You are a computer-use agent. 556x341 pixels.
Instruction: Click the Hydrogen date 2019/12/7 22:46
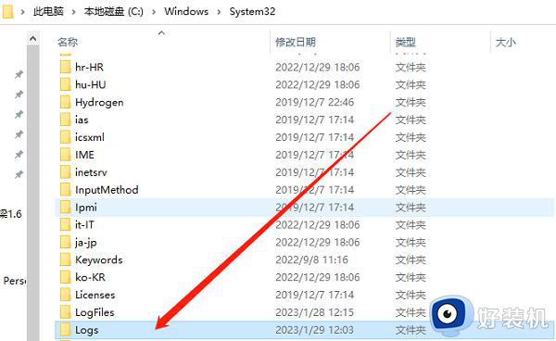(x=314, y=102)
